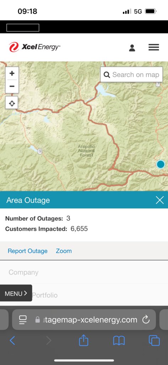Reload the page in Safari
The image size is (168, 365).
point(146,320)
